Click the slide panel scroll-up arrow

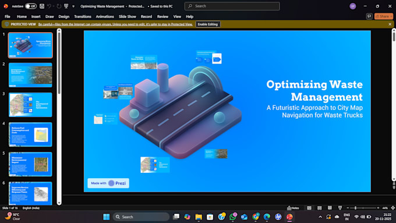59,30
